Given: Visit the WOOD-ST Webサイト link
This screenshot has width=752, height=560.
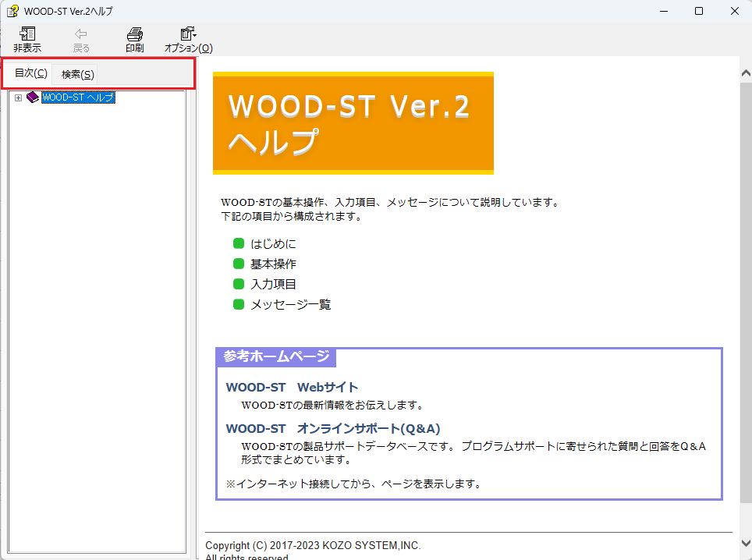Looking at the screenshot, I should (x=292, y=387).
